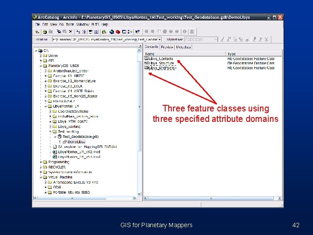Launch ArcMap with the globe icon
The width and height of the screenshot is (313, 235).
(112, 32)
